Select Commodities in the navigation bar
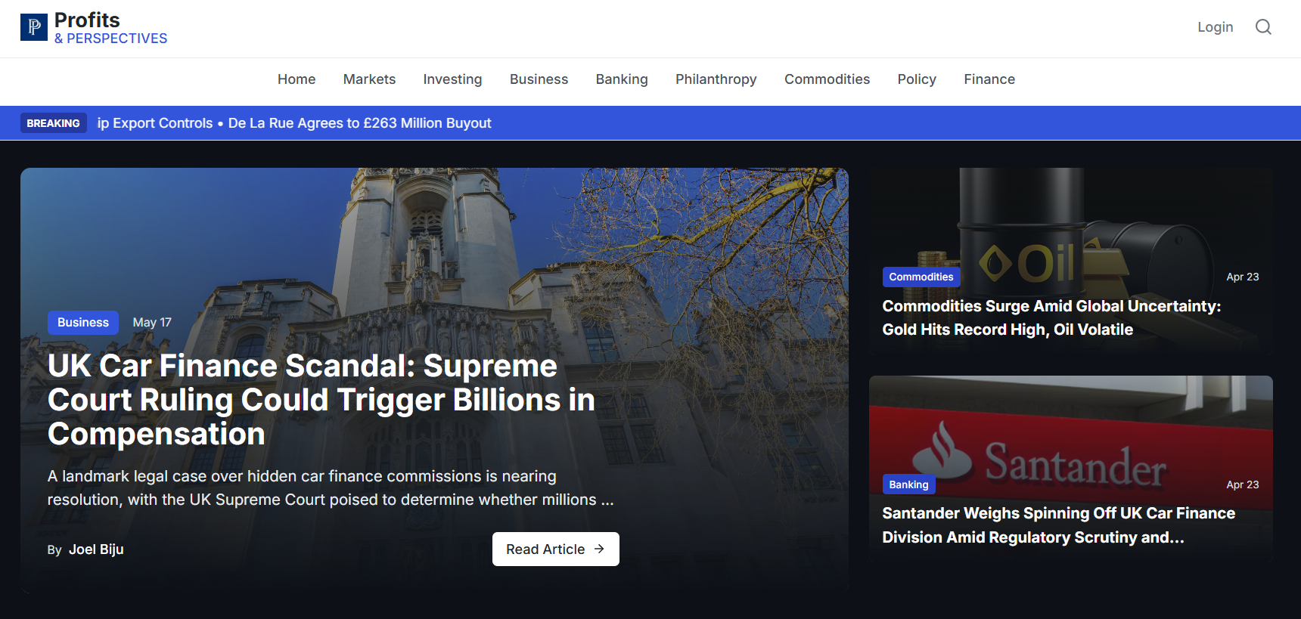The image size is (1301, 619). pyautogui.click(x=827, y=79)
